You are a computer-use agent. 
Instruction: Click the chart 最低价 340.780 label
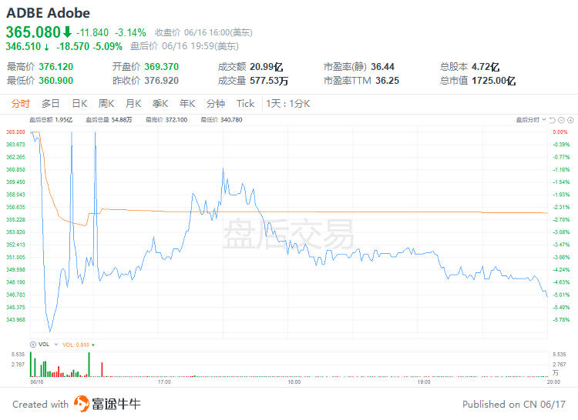click(221, 120)
